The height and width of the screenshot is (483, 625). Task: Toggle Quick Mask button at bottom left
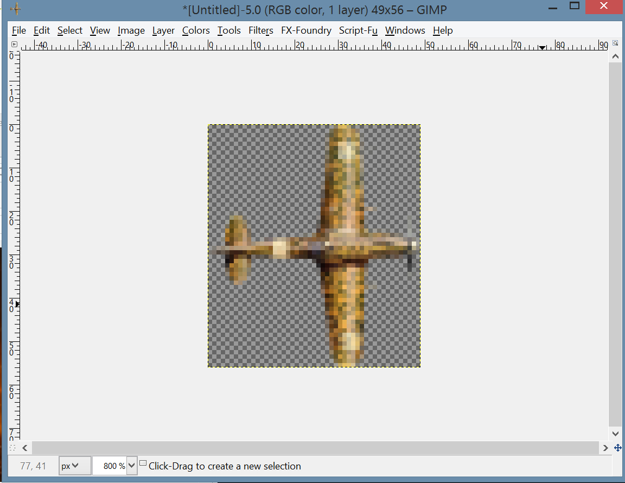(x=12, y=448)
